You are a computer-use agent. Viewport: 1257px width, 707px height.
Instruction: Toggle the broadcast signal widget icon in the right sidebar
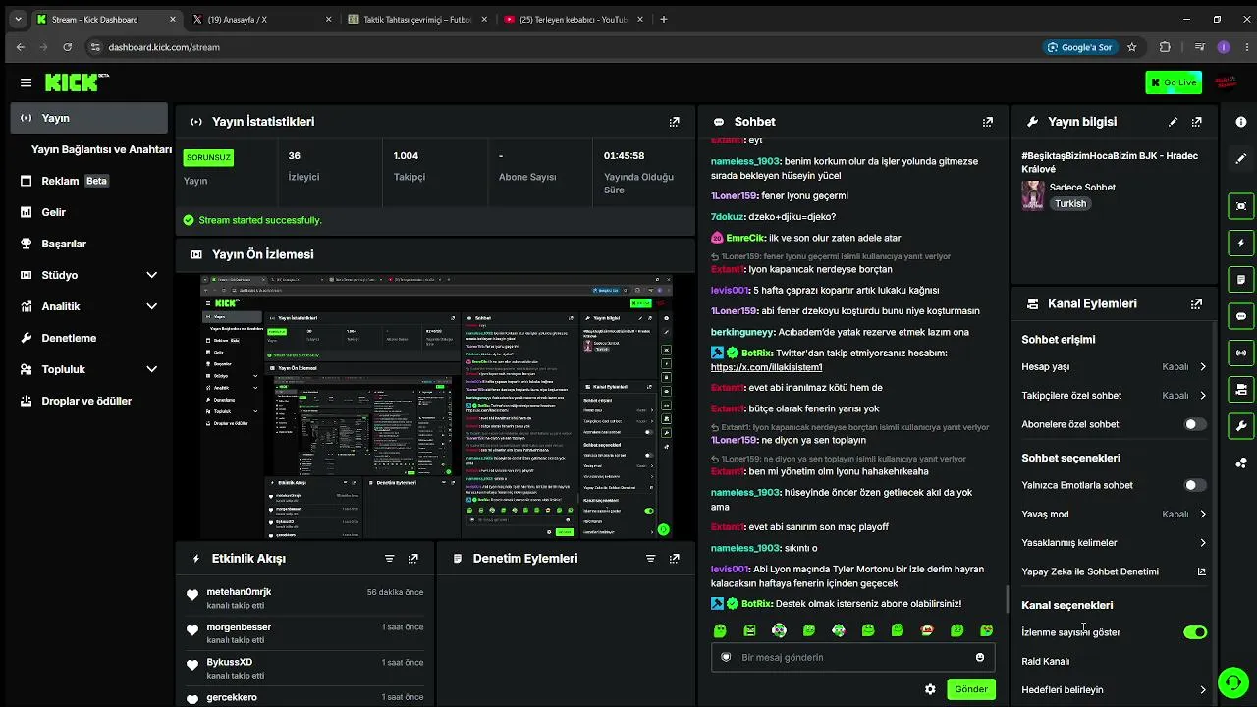click(1241, 353)
